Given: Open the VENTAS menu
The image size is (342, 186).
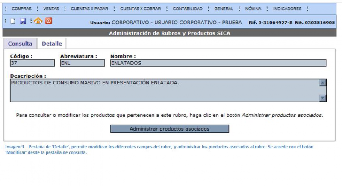Looking at the screenshot, I should point(51,9).
